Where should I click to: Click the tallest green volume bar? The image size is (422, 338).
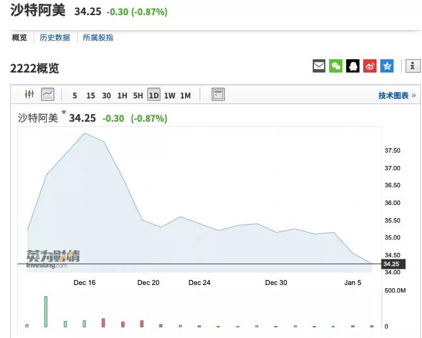click(x=45, y=312)
